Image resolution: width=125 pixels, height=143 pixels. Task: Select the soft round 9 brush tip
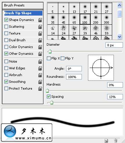click(x=63, y=8)
